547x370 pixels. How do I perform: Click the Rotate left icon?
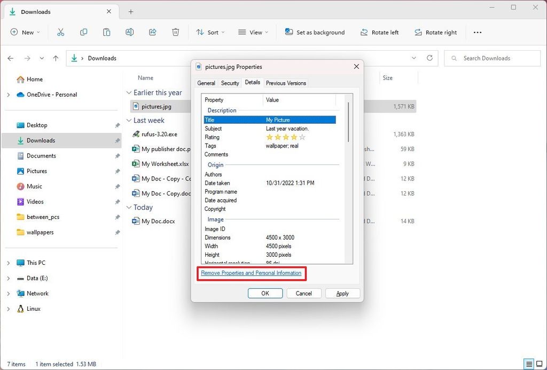tap(365, 32)
